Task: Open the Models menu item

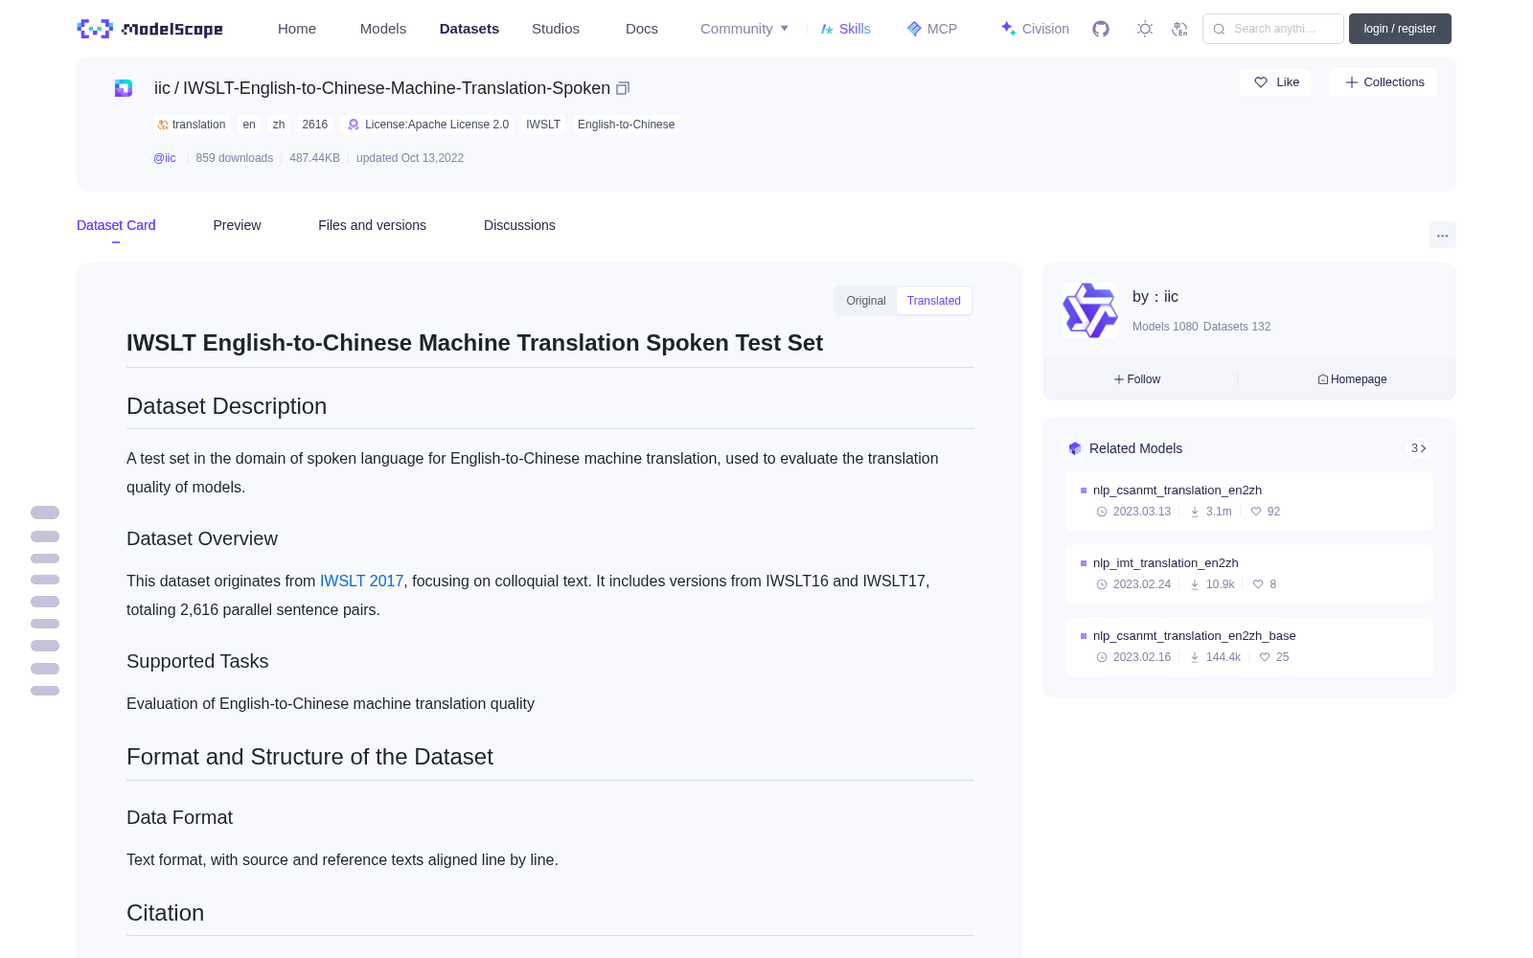Action: click(x=383, y=29)
